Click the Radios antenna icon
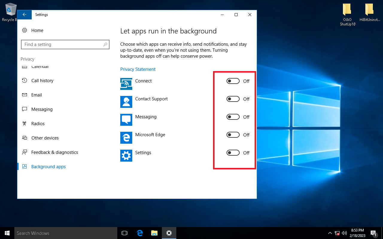Viewport: 383px width, 239px height. click(25, 124)
